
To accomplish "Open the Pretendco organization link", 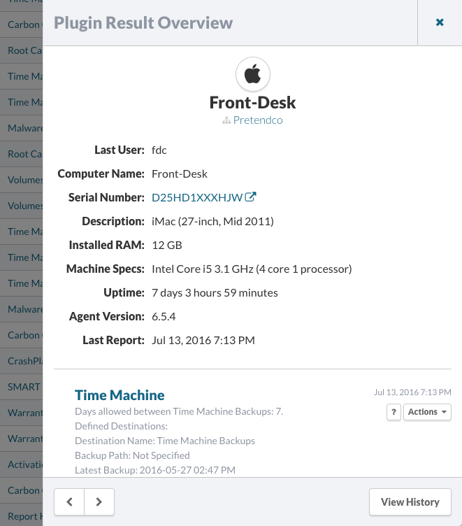I will (258, 120).
